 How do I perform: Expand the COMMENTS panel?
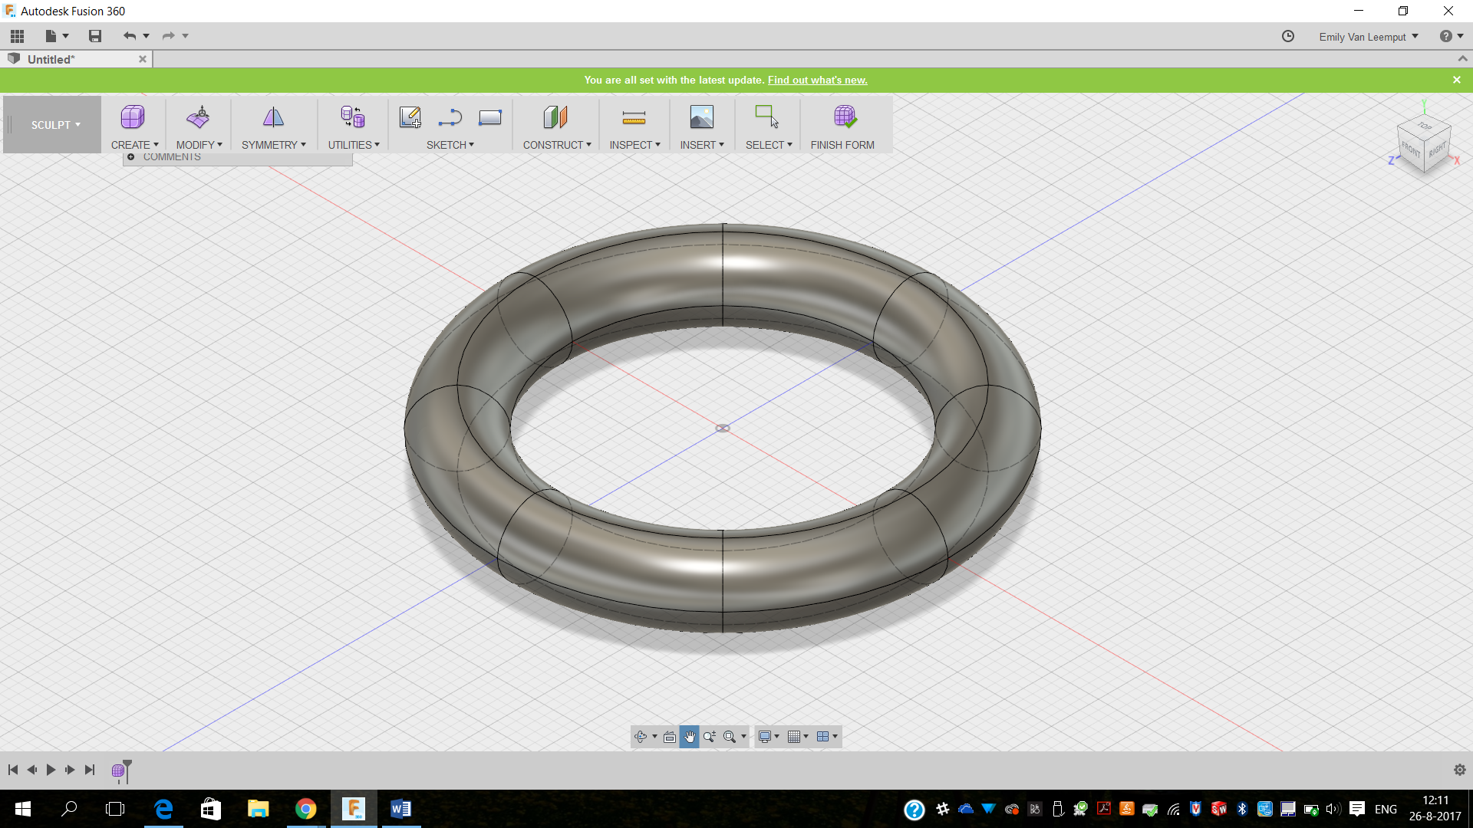[x=131, y=157]
